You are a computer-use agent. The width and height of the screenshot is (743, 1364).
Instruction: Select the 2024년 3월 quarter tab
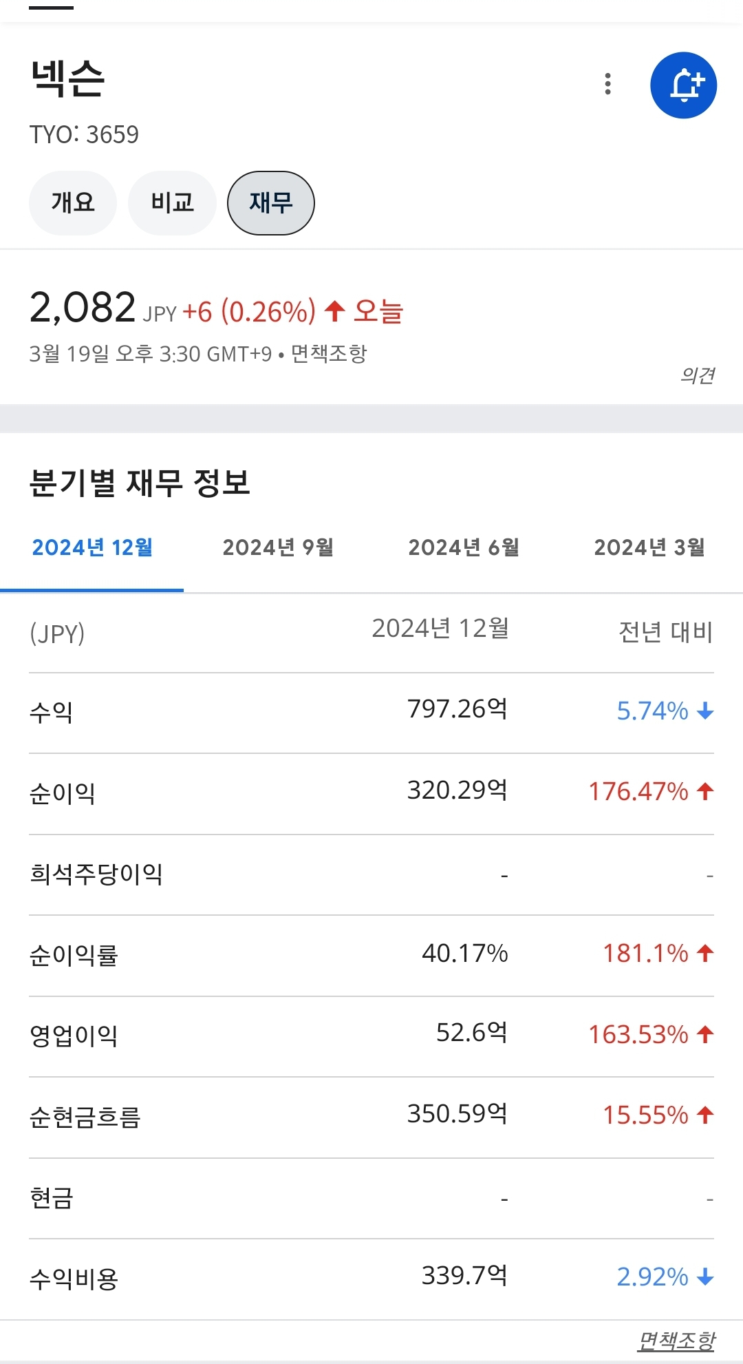pyautogui.click(x=649, y=548)
